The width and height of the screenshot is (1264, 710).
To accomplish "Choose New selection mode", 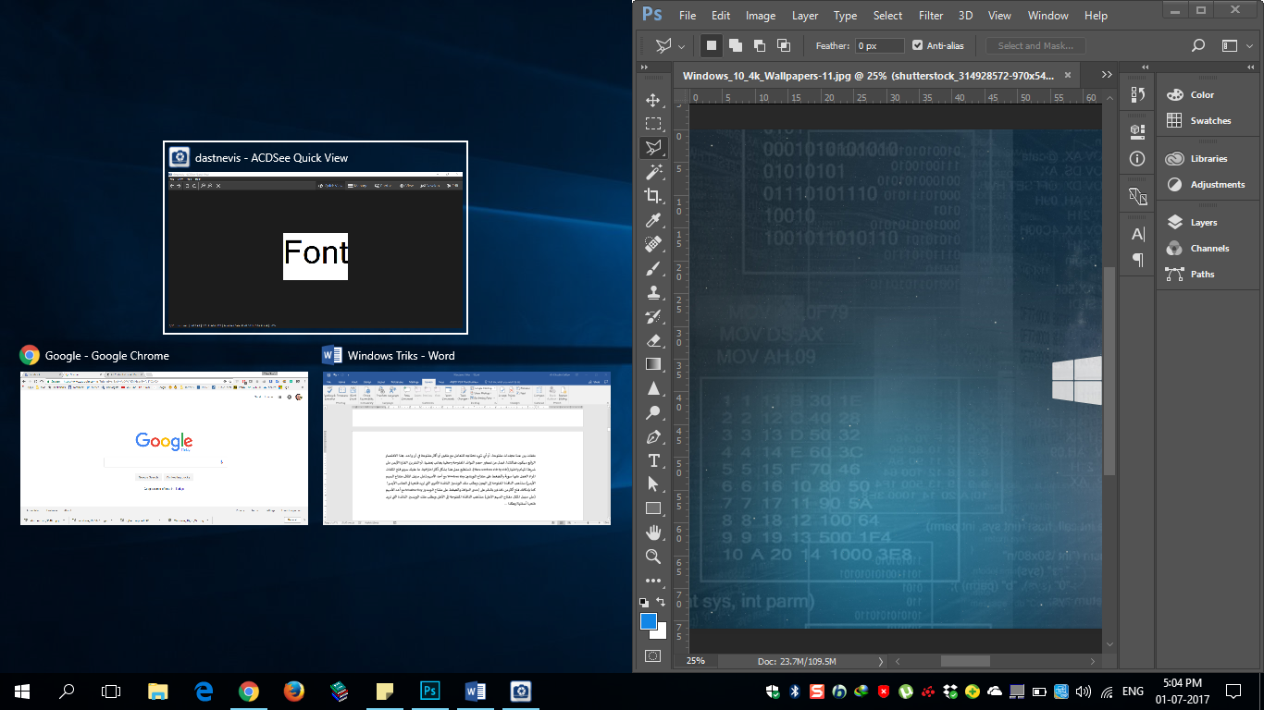I will click(x=712, y=45).
